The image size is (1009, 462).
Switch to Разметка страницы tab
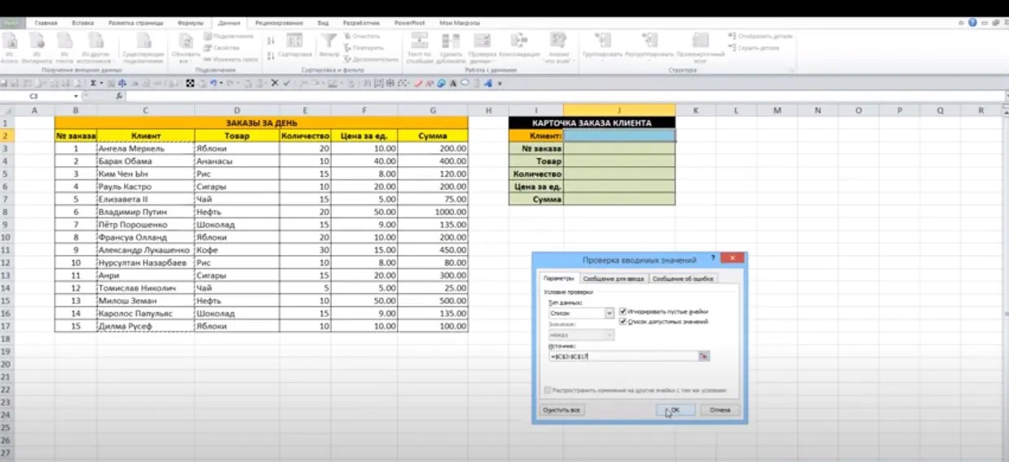(x=135, y=23)
